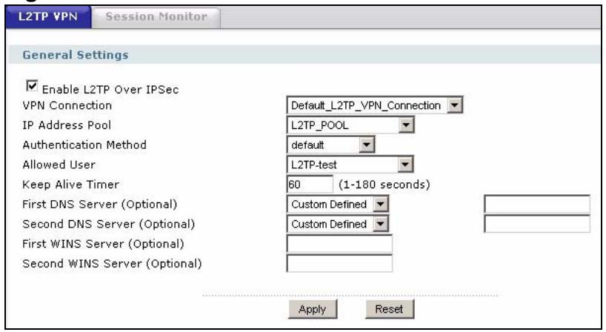Click the First DNS Server (Optional) label
This screenshot has width=606, height=332.
pos(100,204)
